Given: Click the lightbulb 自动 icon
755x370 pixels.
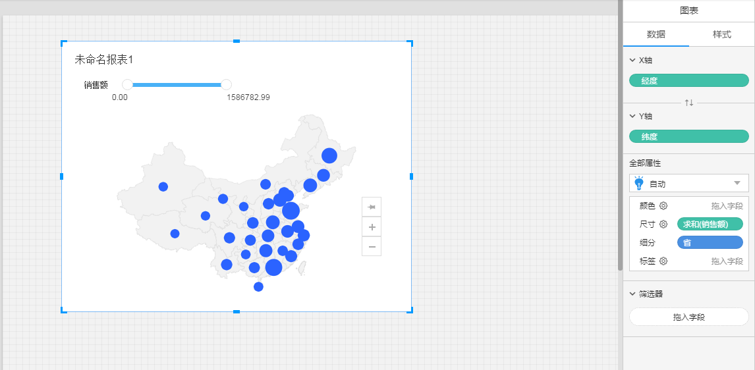Looking at the screenshot, I should click(x=639, y=183).
